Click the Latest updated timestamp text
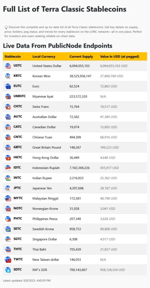Image resolution: width=150 pixels, height=288 pixels. pos(27,280)
